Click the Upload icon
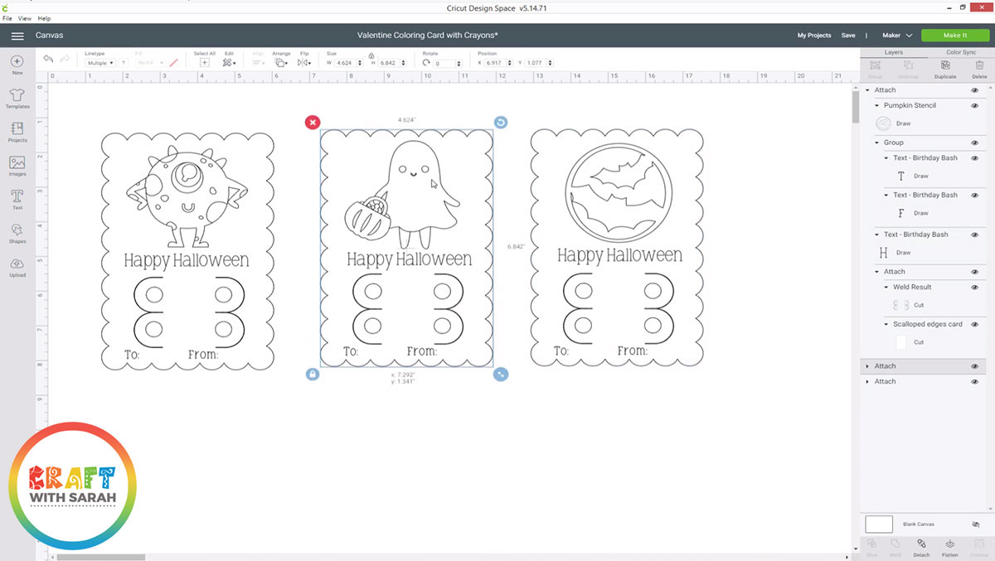 (17, 267)
